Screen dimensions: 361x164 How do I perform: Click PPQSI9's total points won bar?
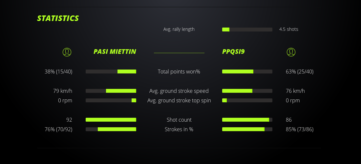[x=247, y=72]
